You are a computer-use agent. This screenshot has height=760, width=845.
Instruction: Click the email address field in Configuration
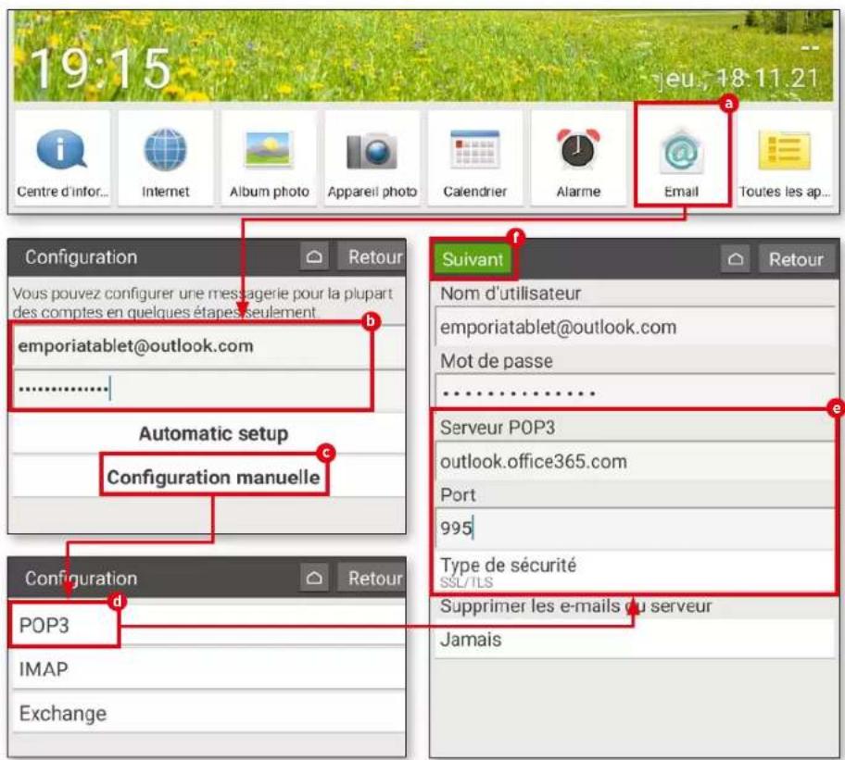pos(208,346)
